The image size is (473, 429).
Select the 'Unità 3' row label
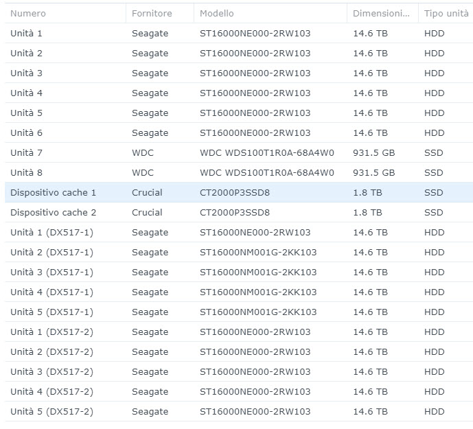[x=26, y=73]
